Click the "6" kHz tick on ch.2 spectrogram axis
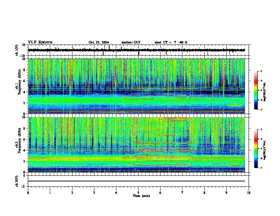The width and height of the screenshot is (280, 216). (x=25, y=139)
